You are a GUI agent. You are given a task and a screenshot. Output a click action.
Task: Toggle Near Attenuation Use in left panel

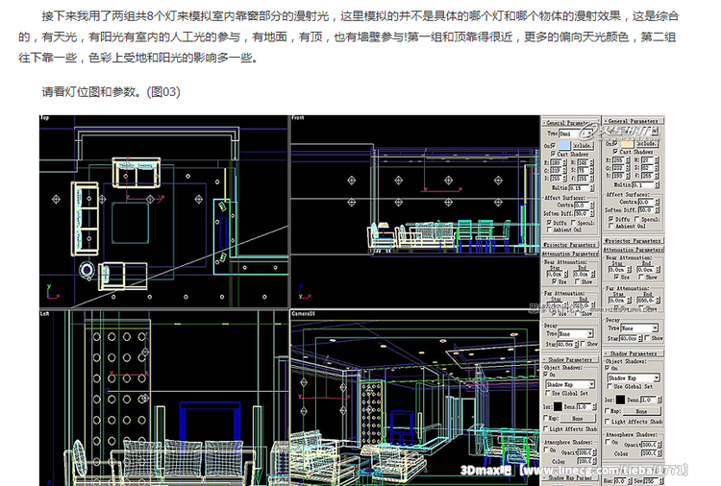[554, 281]
